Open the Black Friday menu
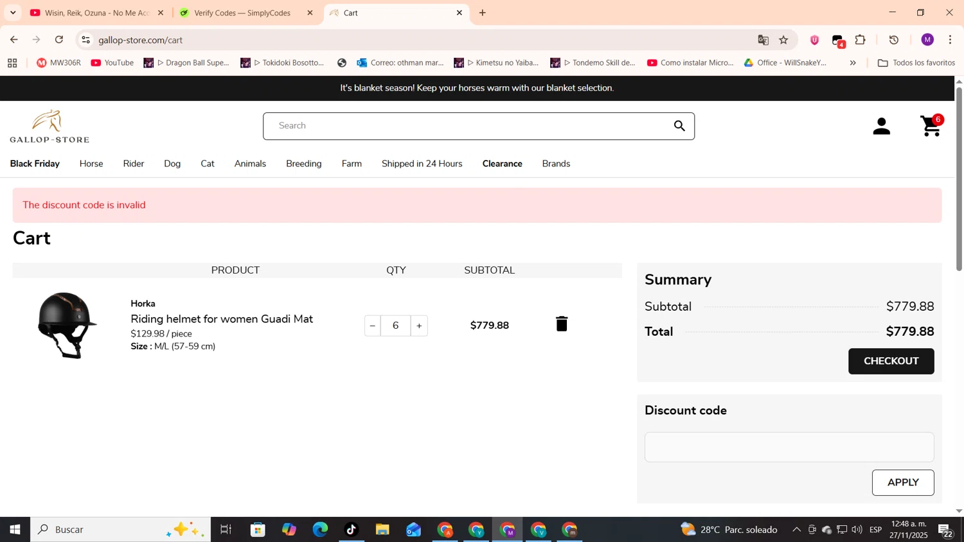 click(35, 164)
